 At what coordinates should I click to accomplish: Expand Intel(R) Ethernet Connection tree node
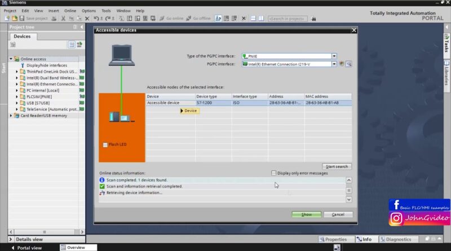pyautogui.click(x=17, y=84)
